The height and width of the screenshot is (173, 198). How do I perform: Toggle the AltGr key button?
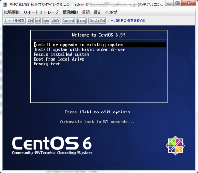point(56,21)
